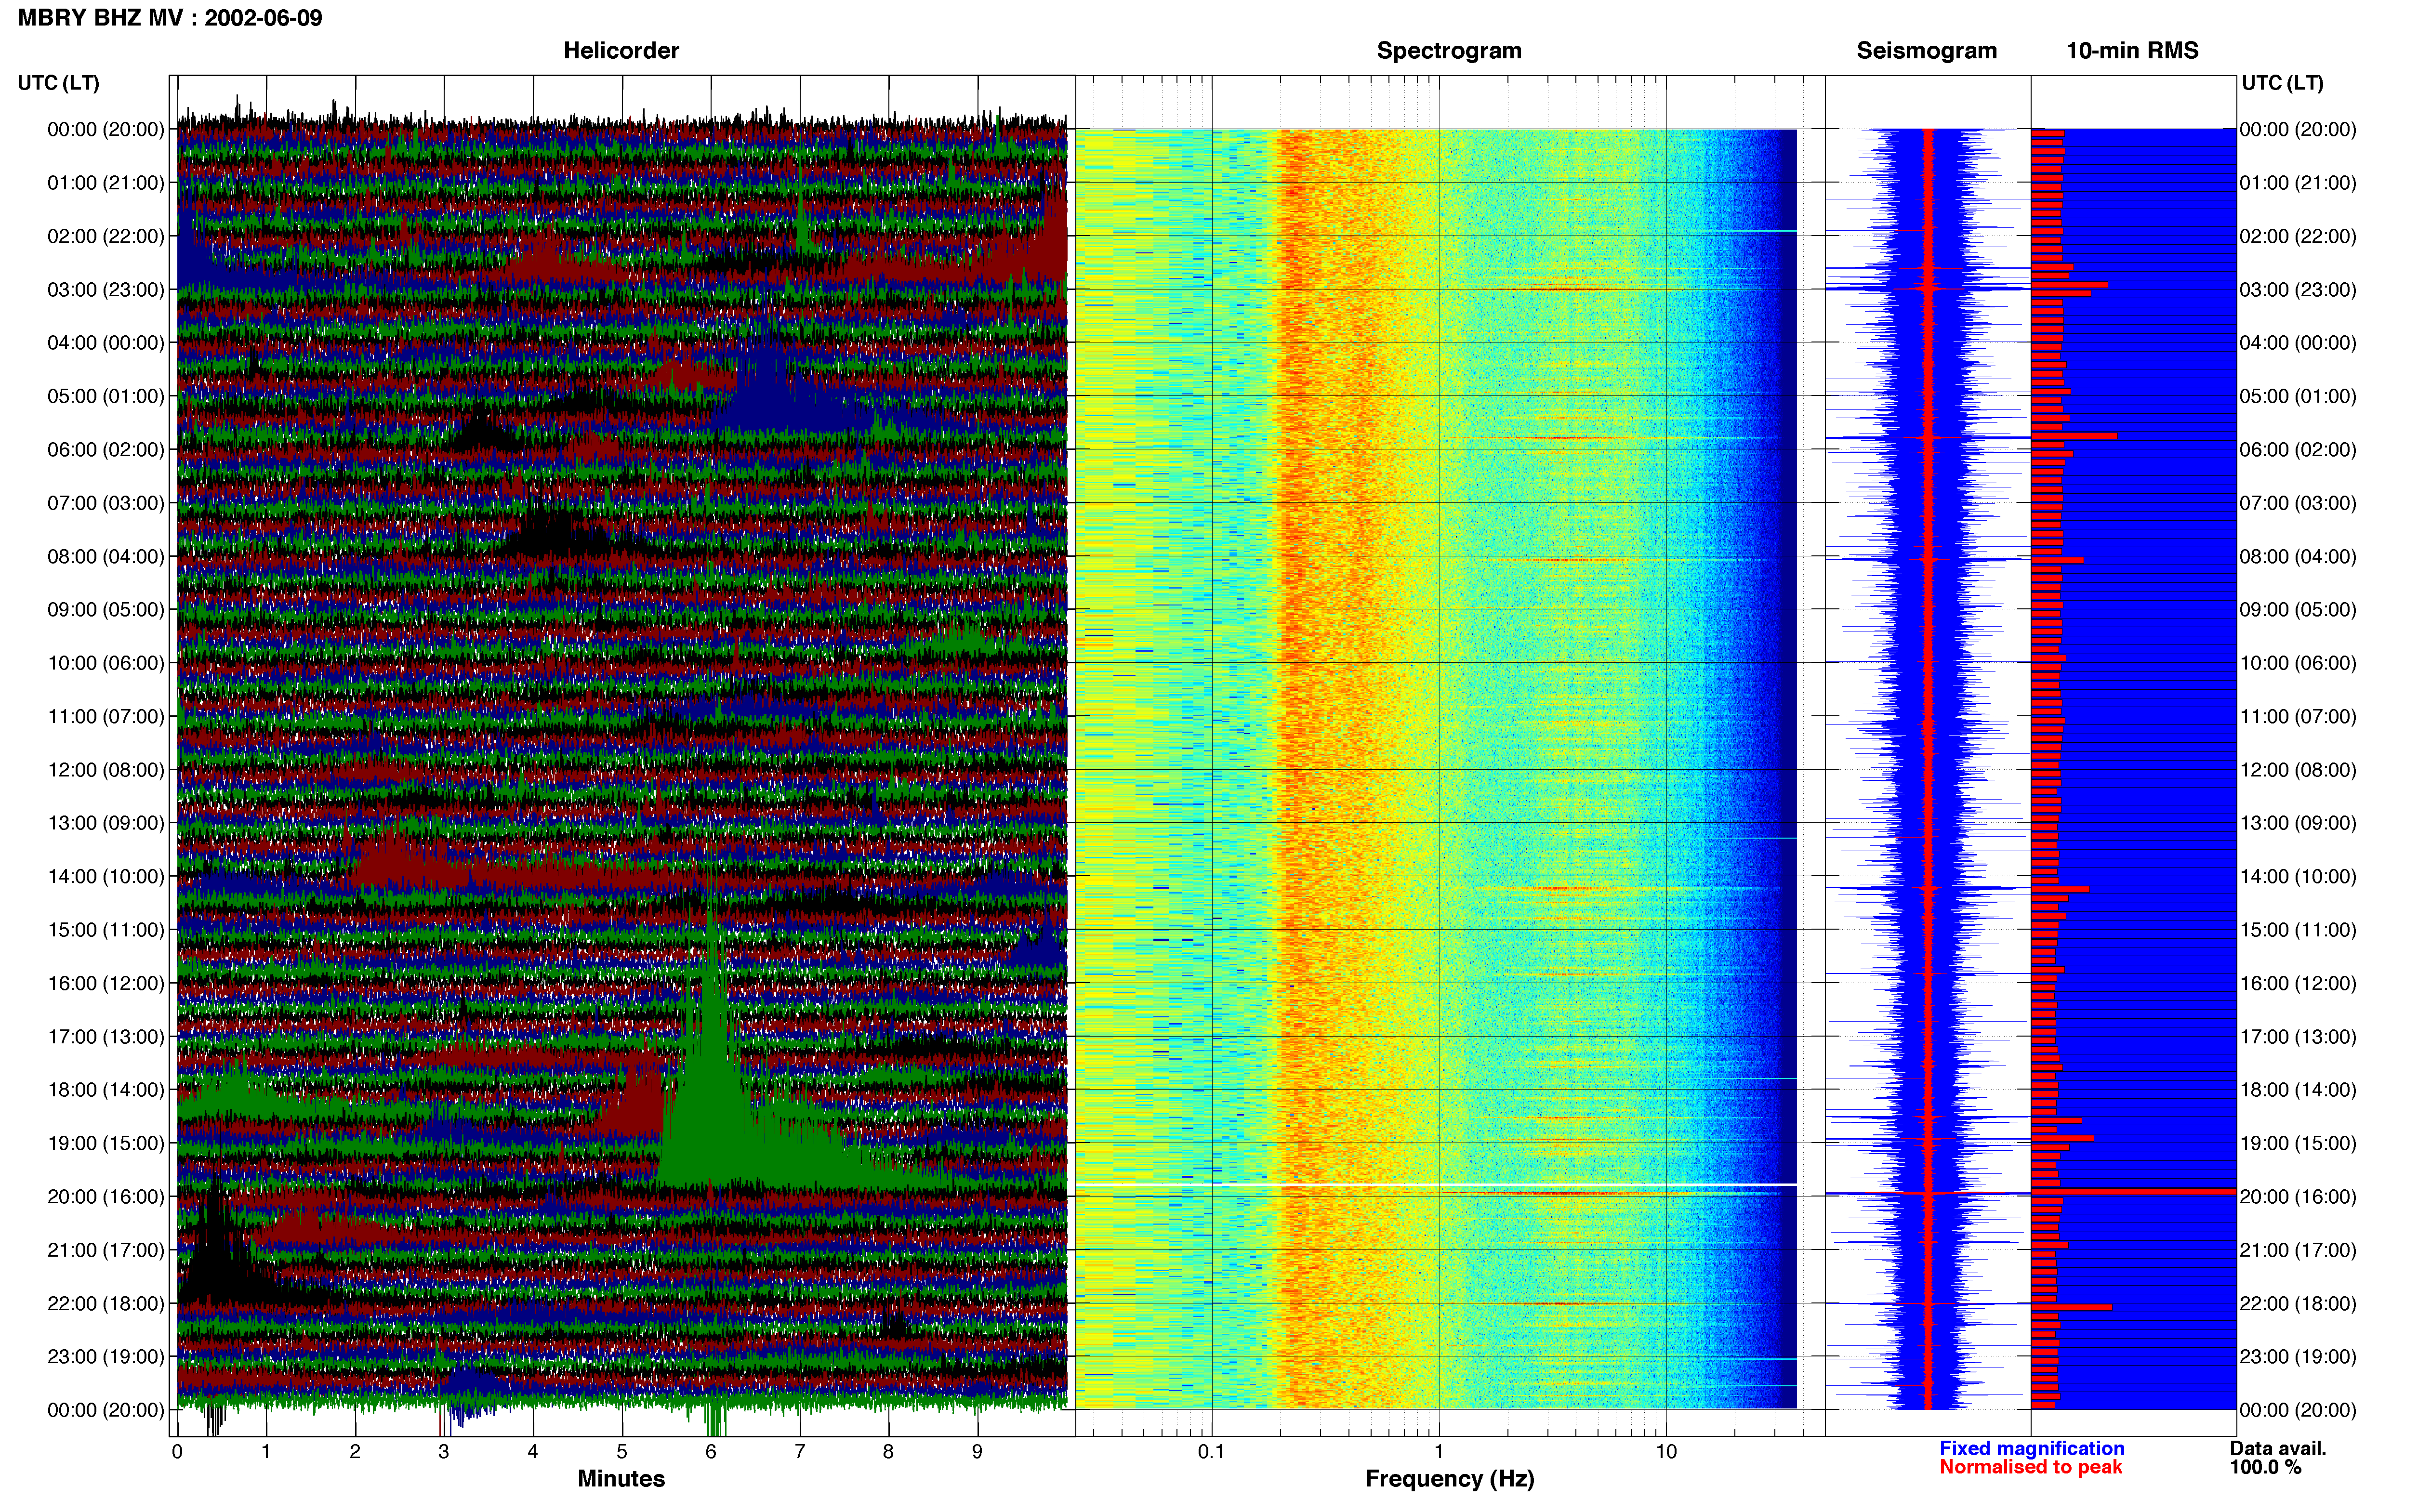This screenshot has width=2418, height=1512.
Task: Click minutes tick label '0'
Action: [177, 1451]
